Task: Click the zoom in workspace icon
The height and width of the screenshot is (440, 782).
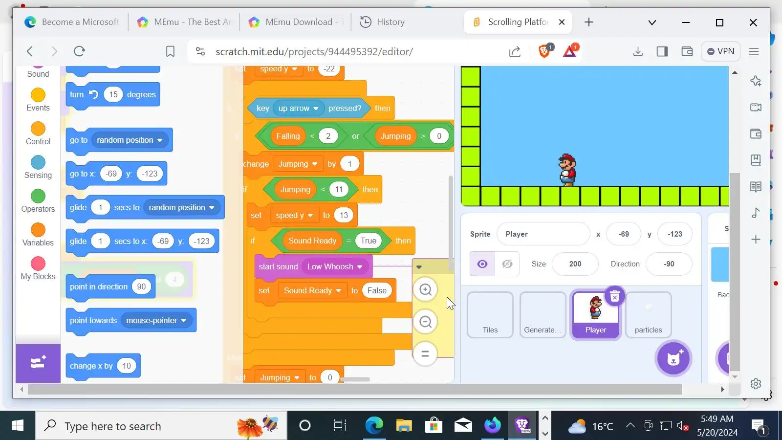Action: pos(425,290)
